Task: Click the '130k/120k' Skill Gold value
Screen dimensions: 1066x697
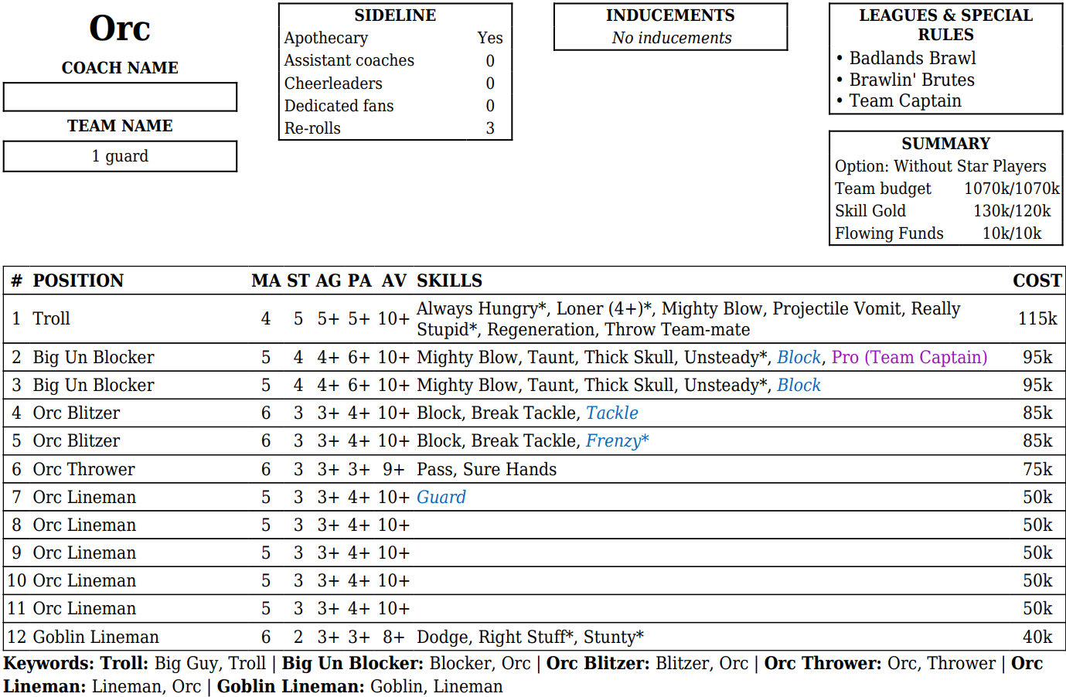Action: (1012, 211)
